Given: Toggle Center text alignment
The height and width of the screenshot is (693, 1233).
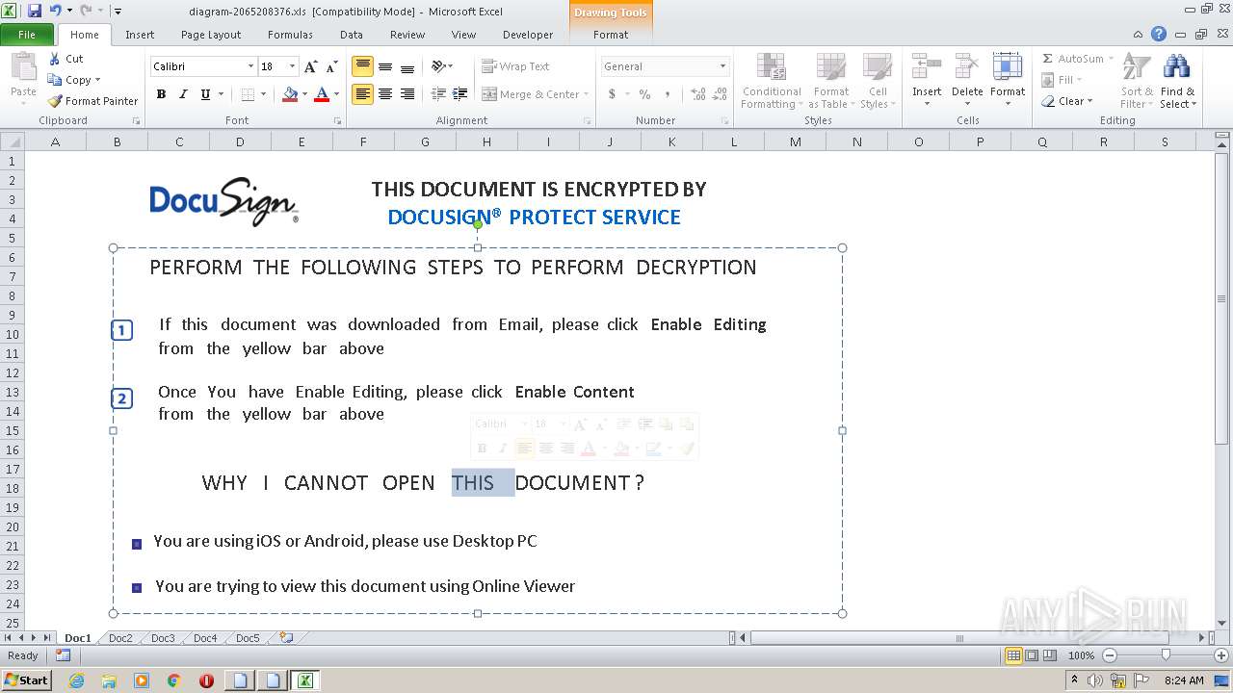Looking at the screenshot, I should pyautogui.click(x=385, y=94).
